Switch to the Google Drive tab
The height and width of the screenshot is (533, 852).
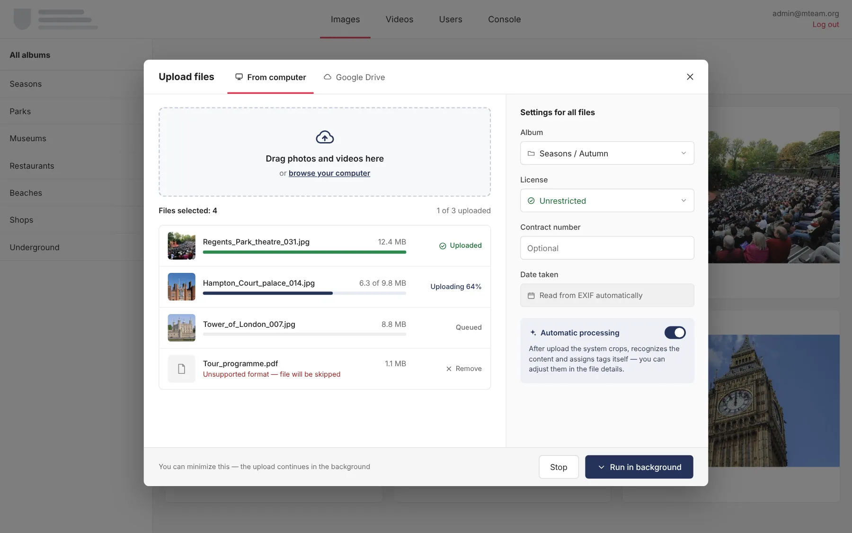click(354, 77)
